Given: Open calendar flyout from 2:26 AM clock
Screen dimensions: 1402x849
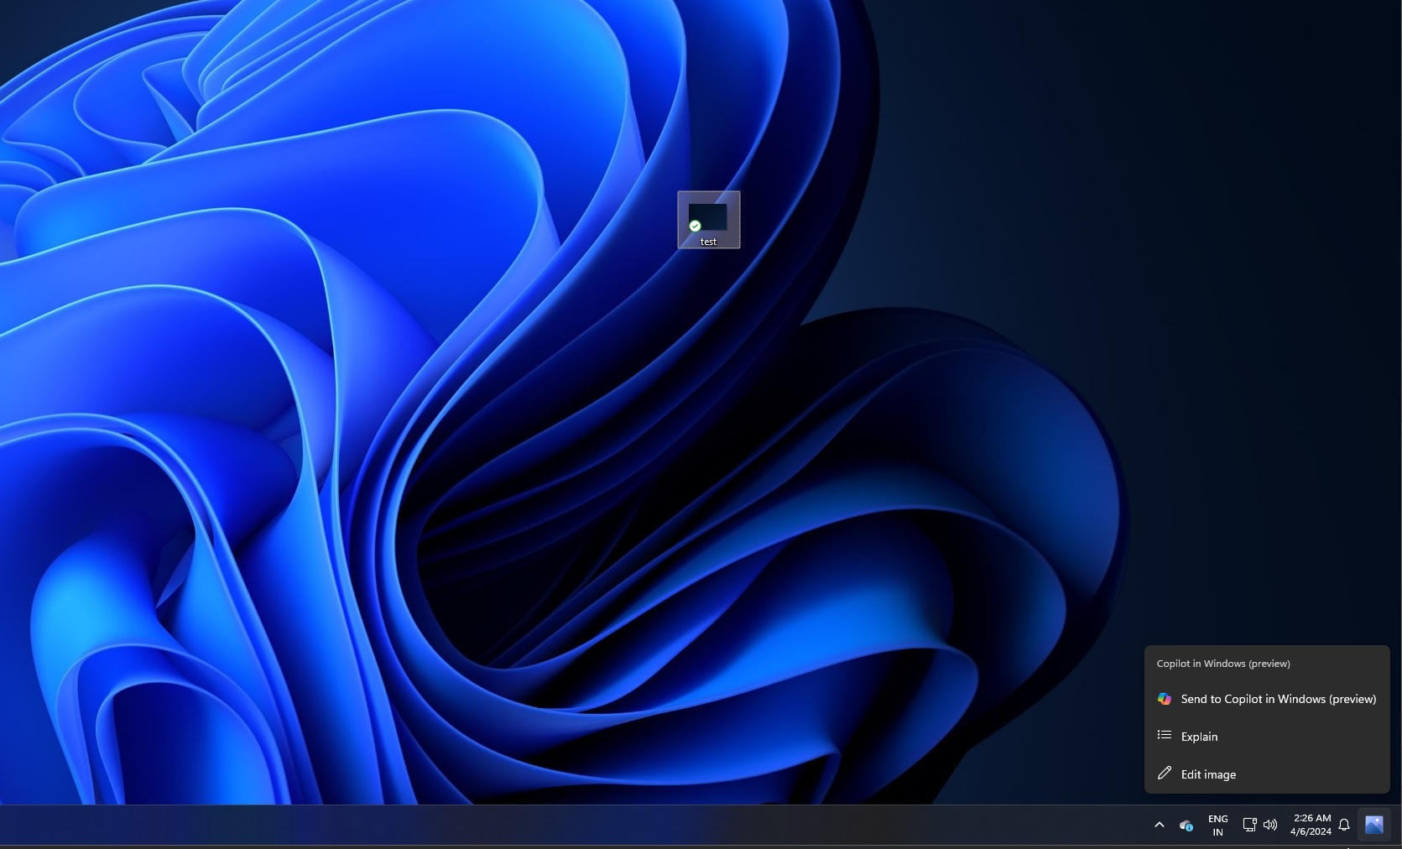Looking at the screenshot, I should coord(1311,825).
